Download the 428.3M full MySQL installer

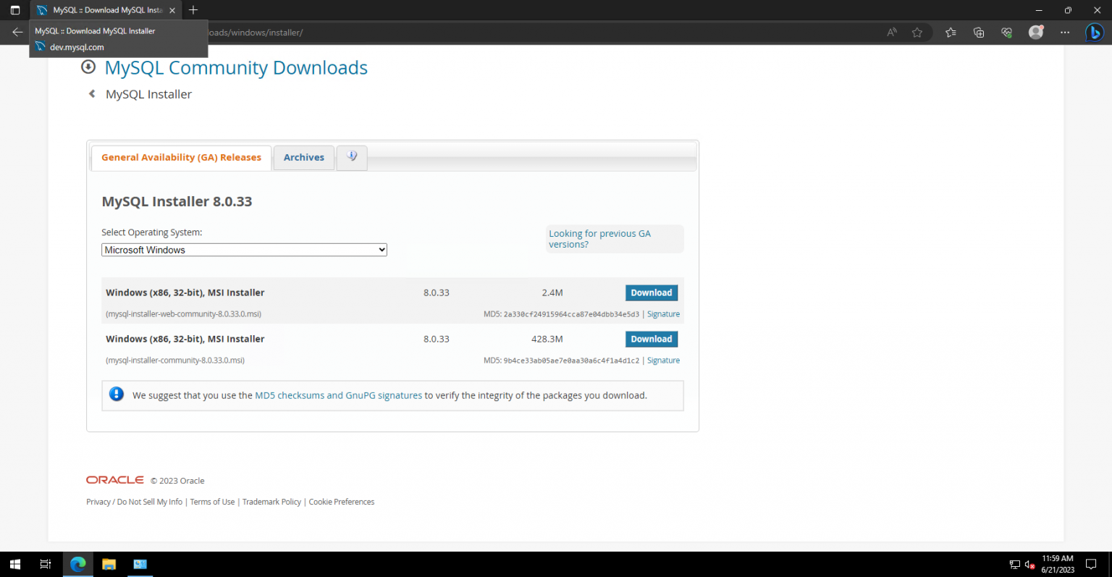click(x=651, y=338)
